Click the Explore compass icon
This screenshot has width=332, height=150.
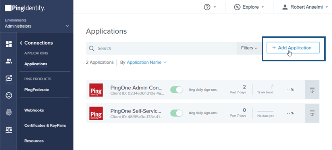[237, 7]
